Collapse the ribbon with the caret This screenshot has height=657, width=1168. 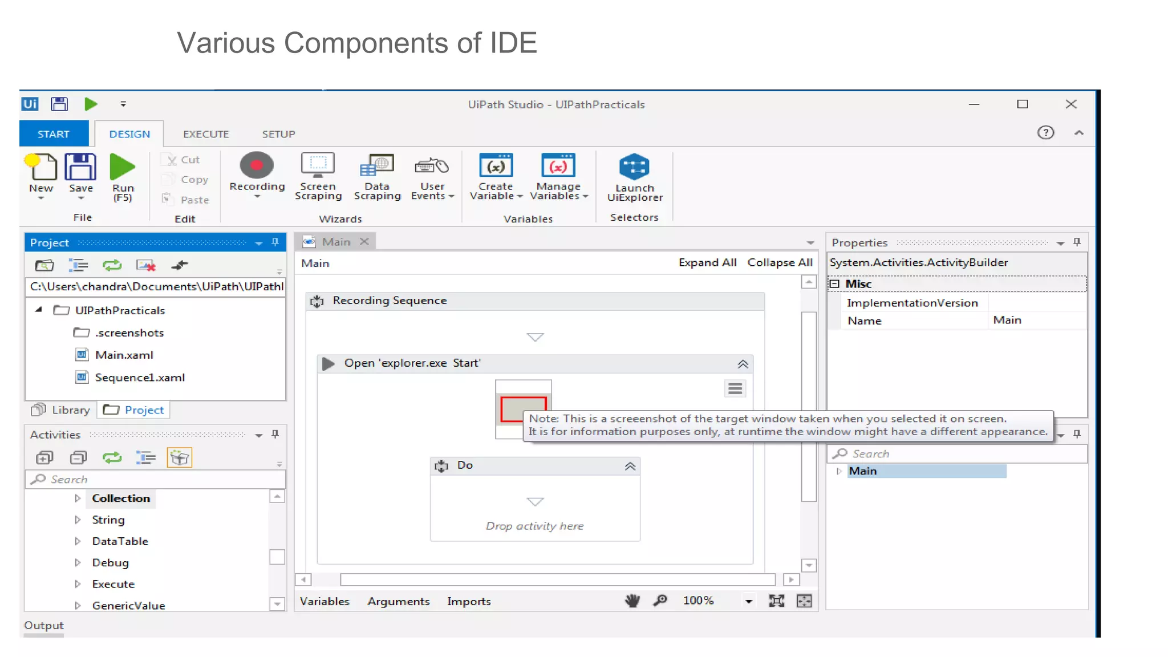click(x=1078, y=133)
